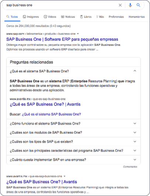Open the bottom ¿Qué es SAP Business One? Avantis result

click(x=42, y=182)
